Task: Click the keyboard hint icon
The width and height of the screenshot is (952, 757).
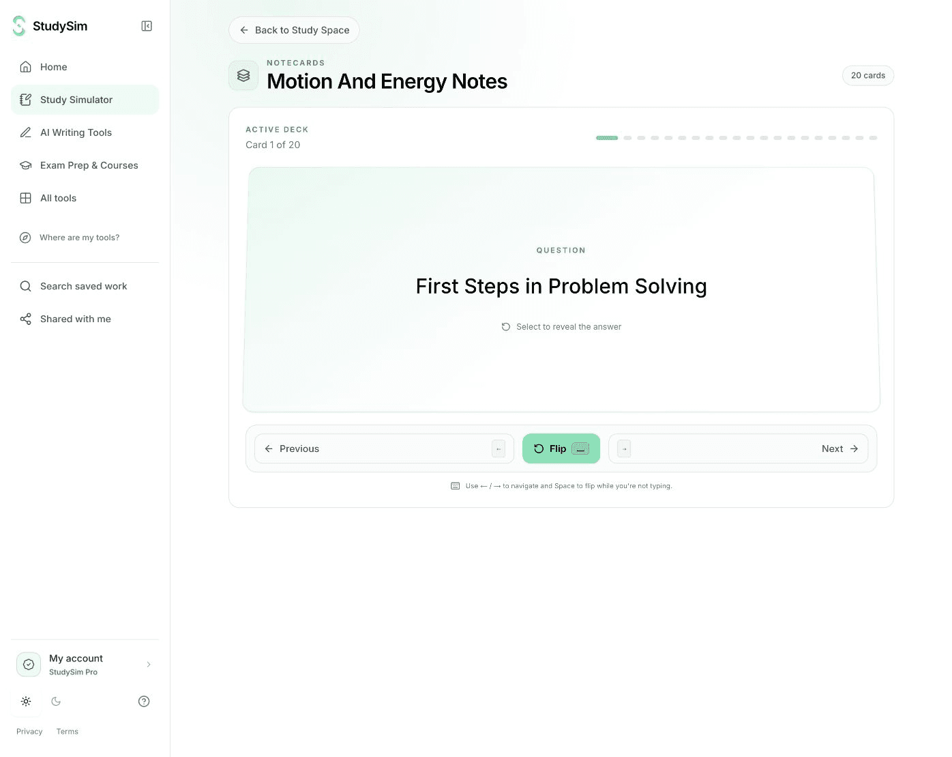Action: pyautogui.click(x=456, y=486)
